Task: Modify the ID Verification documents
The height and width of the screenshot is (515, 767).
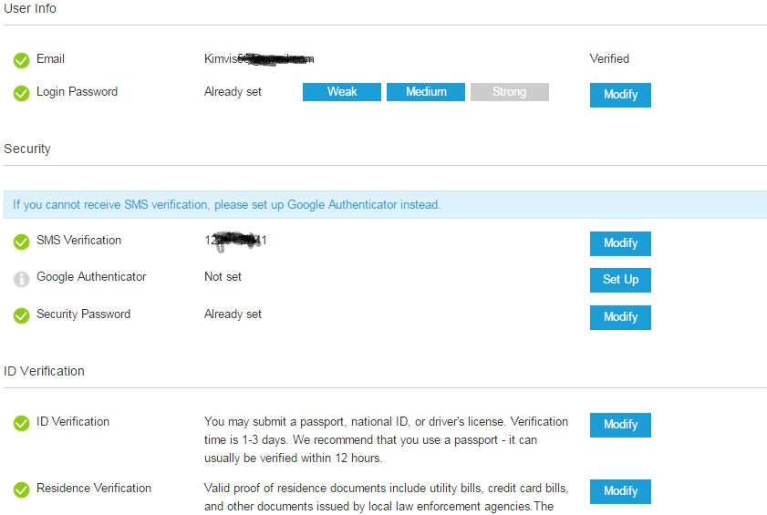Action: click(620, 425)
